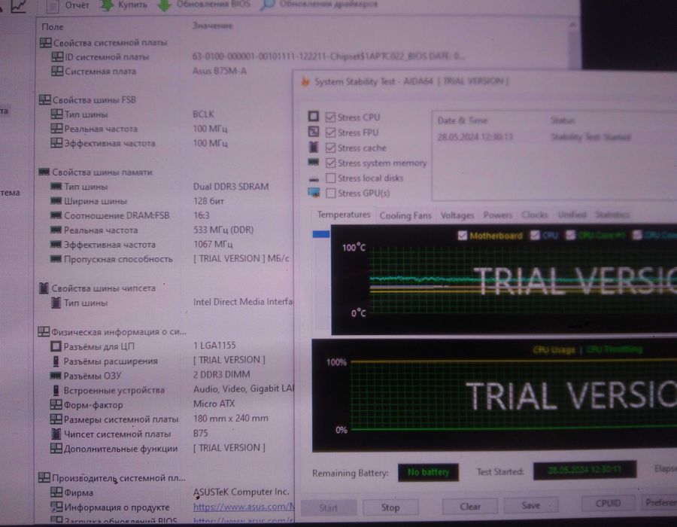Toggle CPU Core #1 graph checkbox
The height and width of the screenshot is (527, 677).
coord(570,235)
